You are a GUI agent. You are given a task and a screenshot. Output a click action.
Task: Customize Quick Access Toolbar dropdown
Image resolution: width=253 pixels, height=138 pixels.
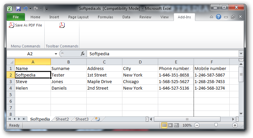pyautogui.click(x=47, y=9)
